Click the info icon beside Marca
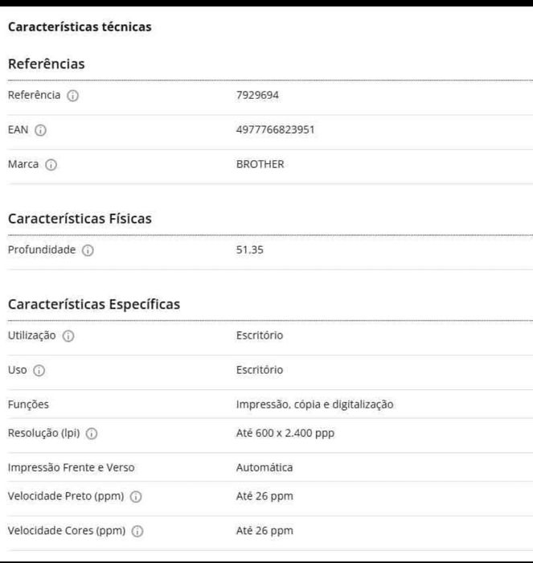 point(51,165)
